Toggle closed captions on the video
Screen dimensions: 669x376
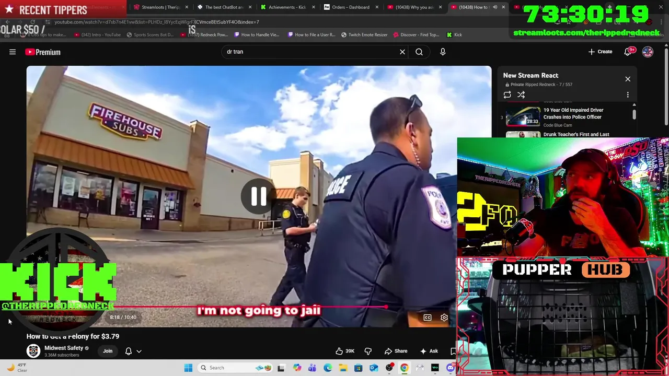tap(428, 318)
